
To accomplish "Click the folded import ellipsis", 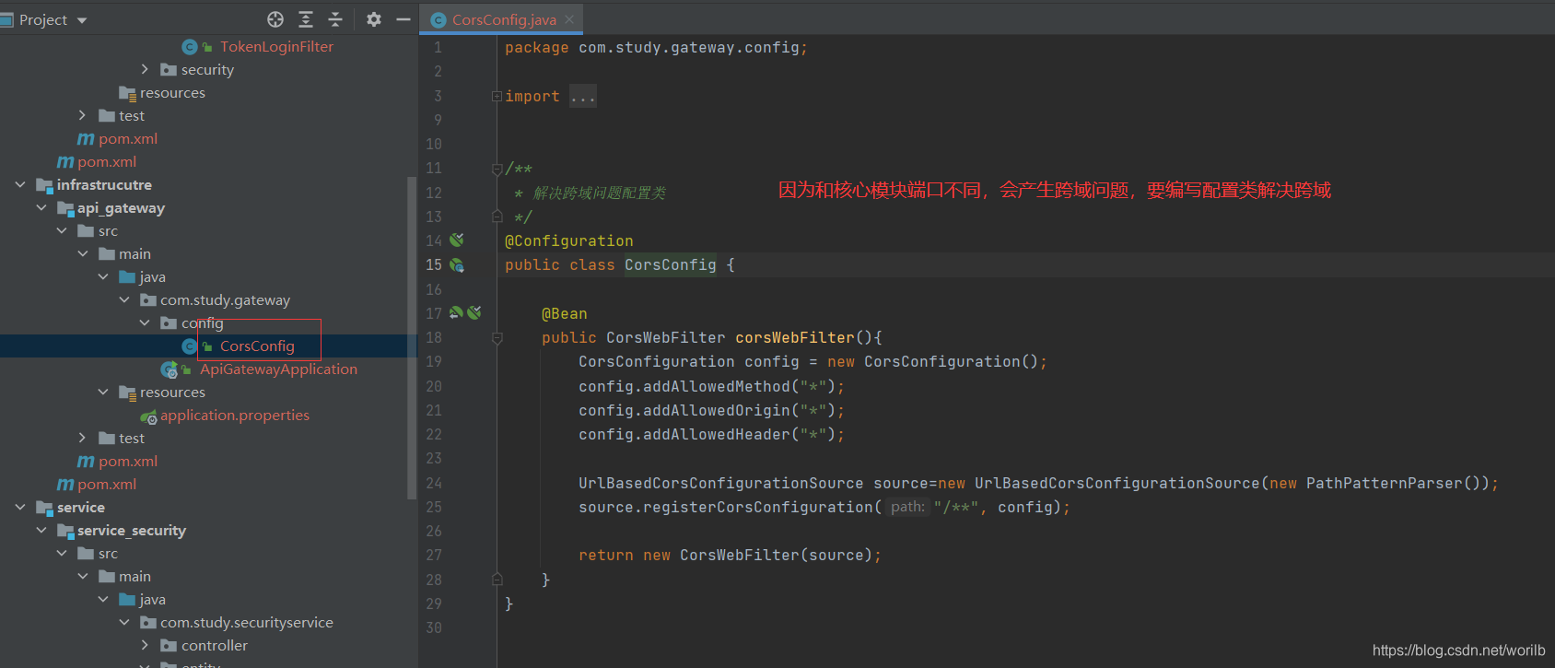I will click(583, 96).
